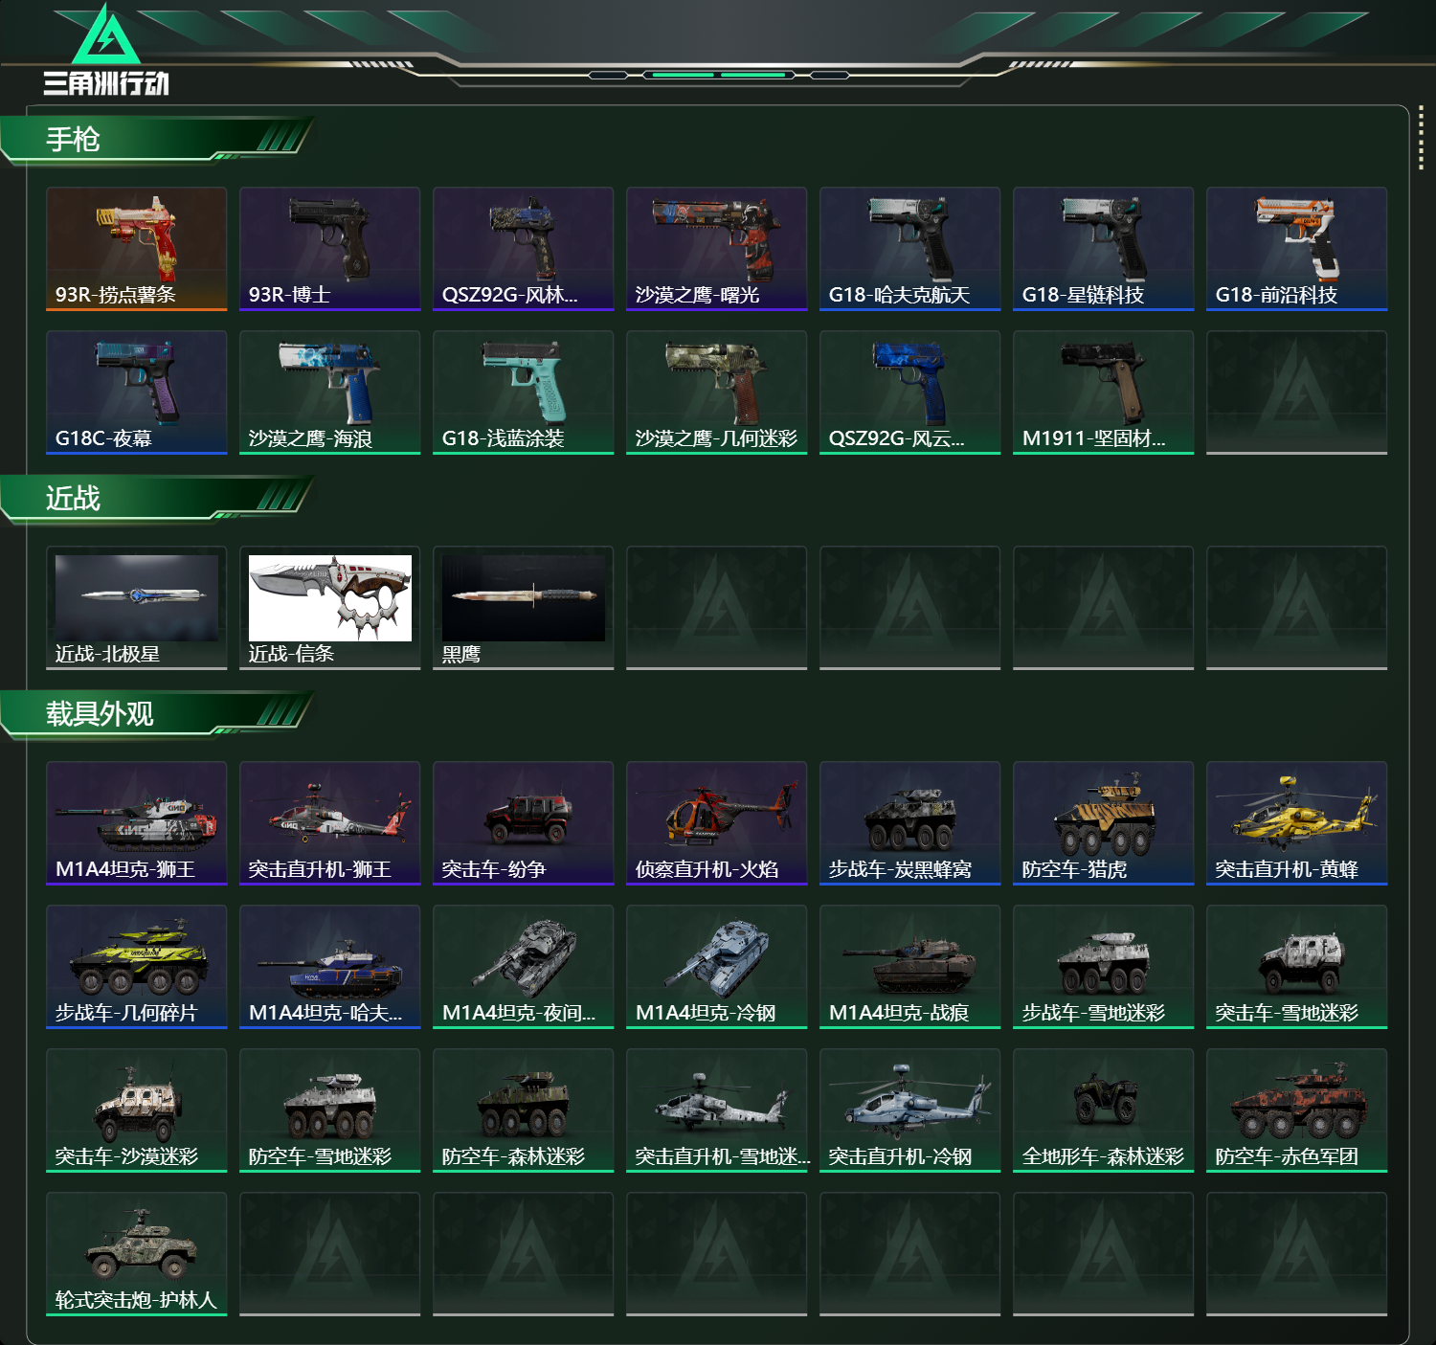Choose the 轮式突击炮-护林人 vehicle skin
The width and height of the screenshot is (1436, 1345).
coord(137,1254)
